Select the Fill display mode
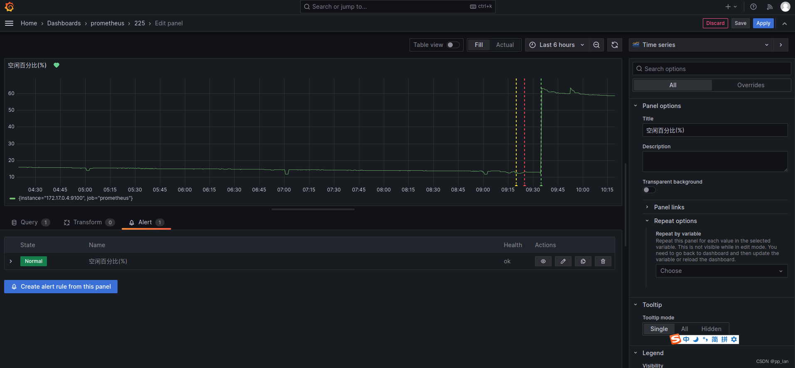Image resolution: width=795 pixels, height=368 pixels. coord(479,45)
